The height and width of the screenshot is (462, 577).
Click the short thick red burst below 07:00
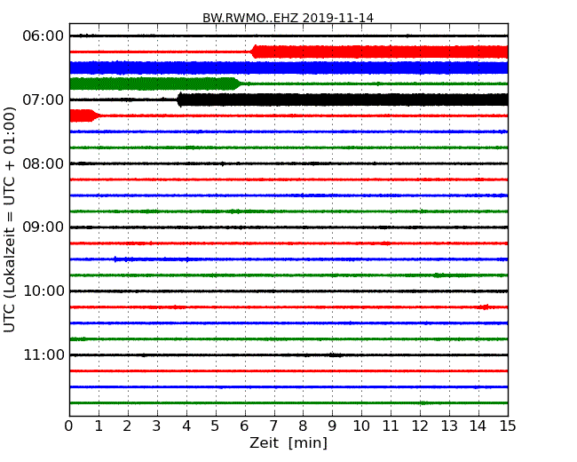tap(84, 115)
